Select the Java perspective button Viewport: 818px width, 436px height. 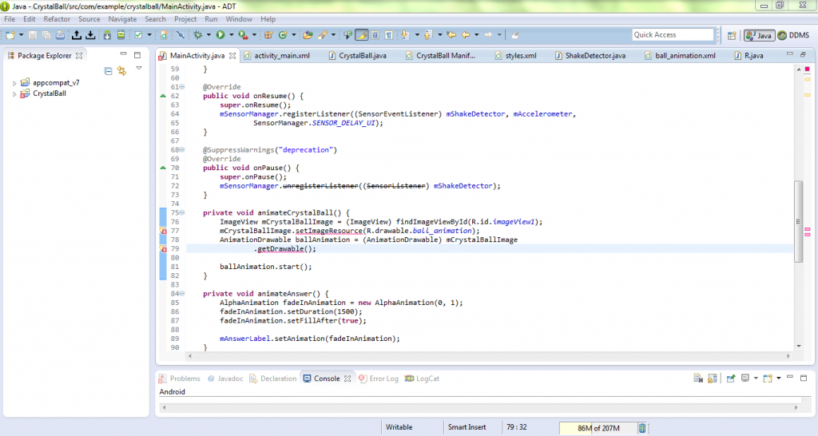pos(758,35)
